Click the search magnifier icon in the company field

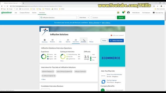coord(41,18)
